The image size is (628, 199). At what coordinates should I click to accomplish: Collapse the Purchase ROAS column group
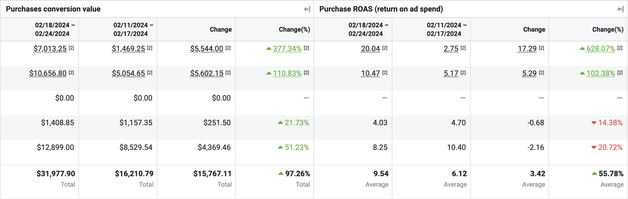[620, 9]
